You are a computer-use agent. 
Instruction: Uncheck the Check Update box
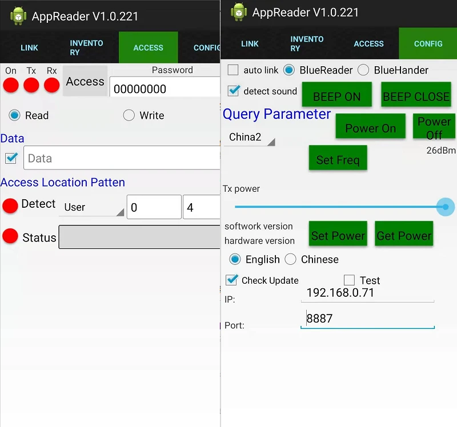(x=232, y=280)
